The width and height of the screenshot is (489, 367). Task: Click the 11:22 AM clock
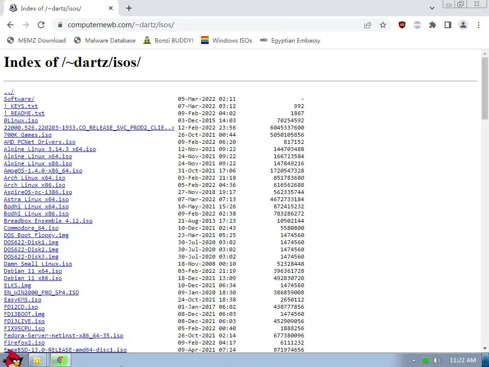tap(463, 360)
